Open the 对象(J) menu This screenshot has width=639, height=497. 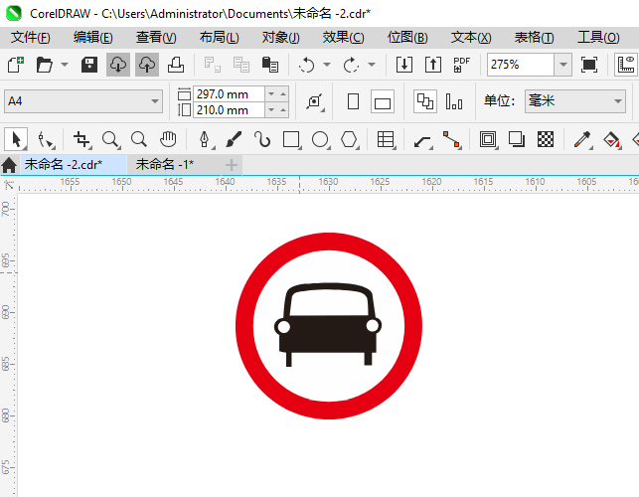coord(281,38)
